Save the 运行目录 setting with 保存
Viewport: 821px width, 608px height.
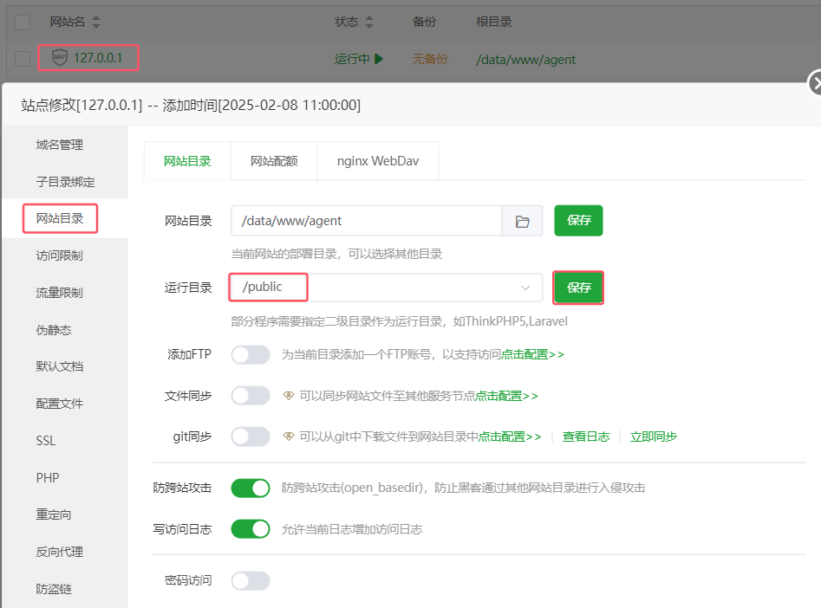(578, 288)
